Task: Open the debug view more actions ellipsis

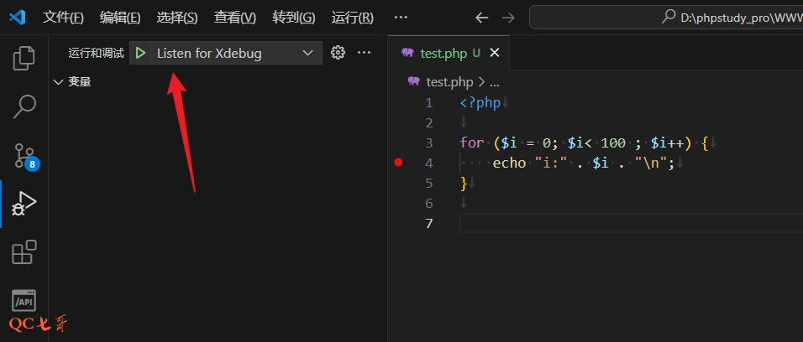Action: click(x=364, y=53)
